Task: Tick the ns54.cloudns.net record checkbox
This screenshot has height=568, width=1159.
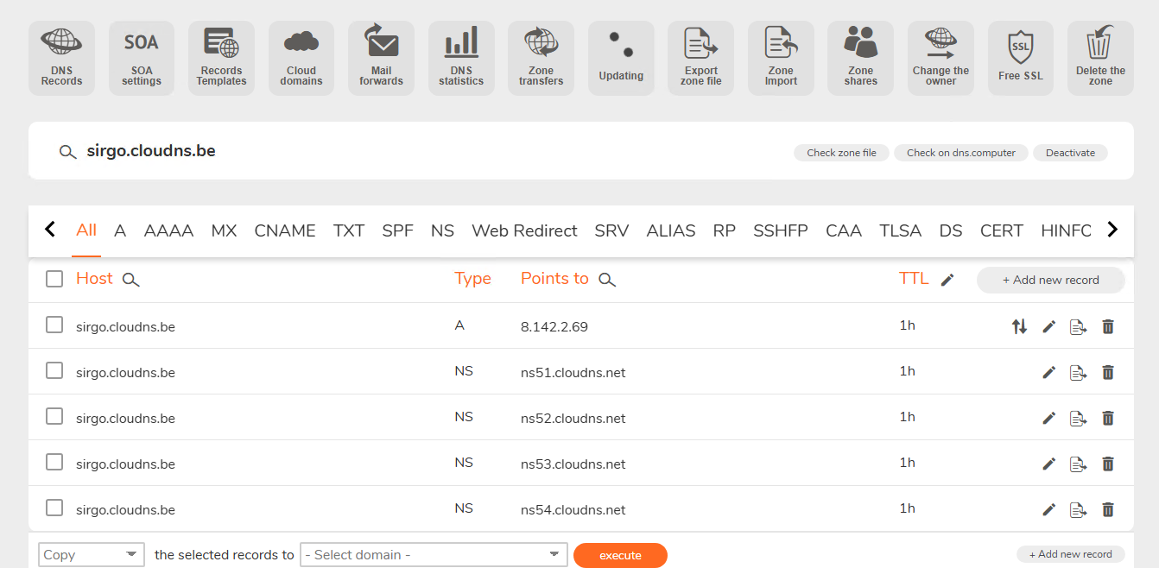Action: tap(54, 508)
